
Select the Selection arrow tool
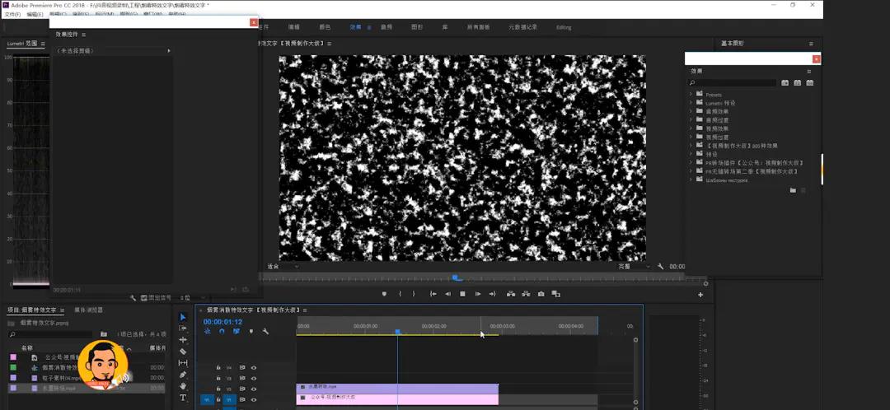(183, 317)
